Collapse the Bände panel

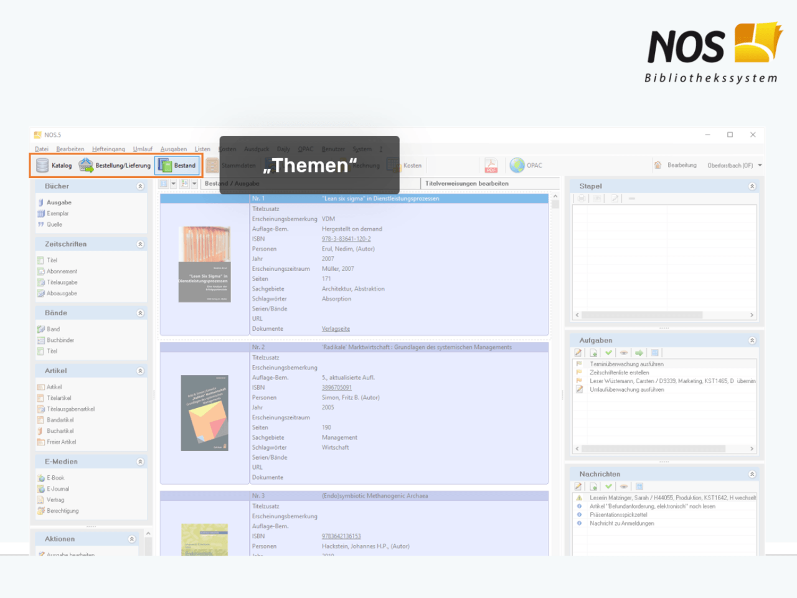point(140,313)
